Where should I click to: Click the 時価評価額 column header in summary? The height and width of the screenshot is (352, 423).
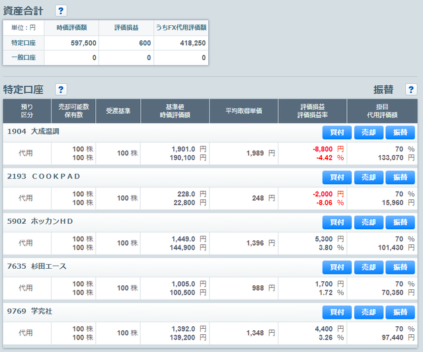pyautogui.click(x=72, y=28)
